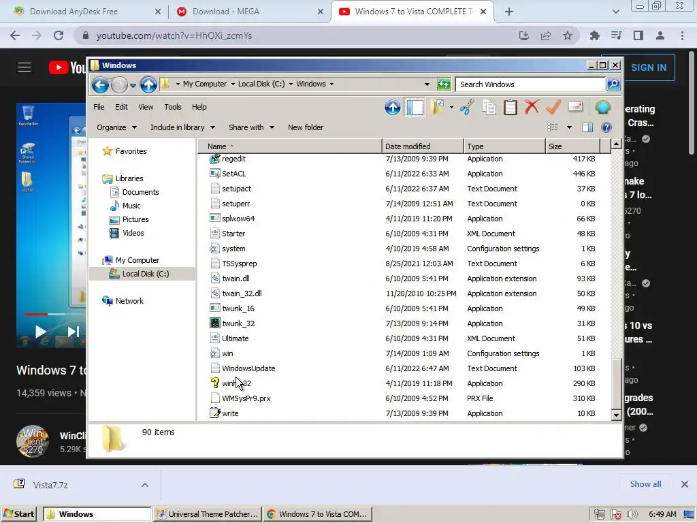The image size is (697, 523).
Task: Open the Include in library dropdown
Action: click(182, 127)
